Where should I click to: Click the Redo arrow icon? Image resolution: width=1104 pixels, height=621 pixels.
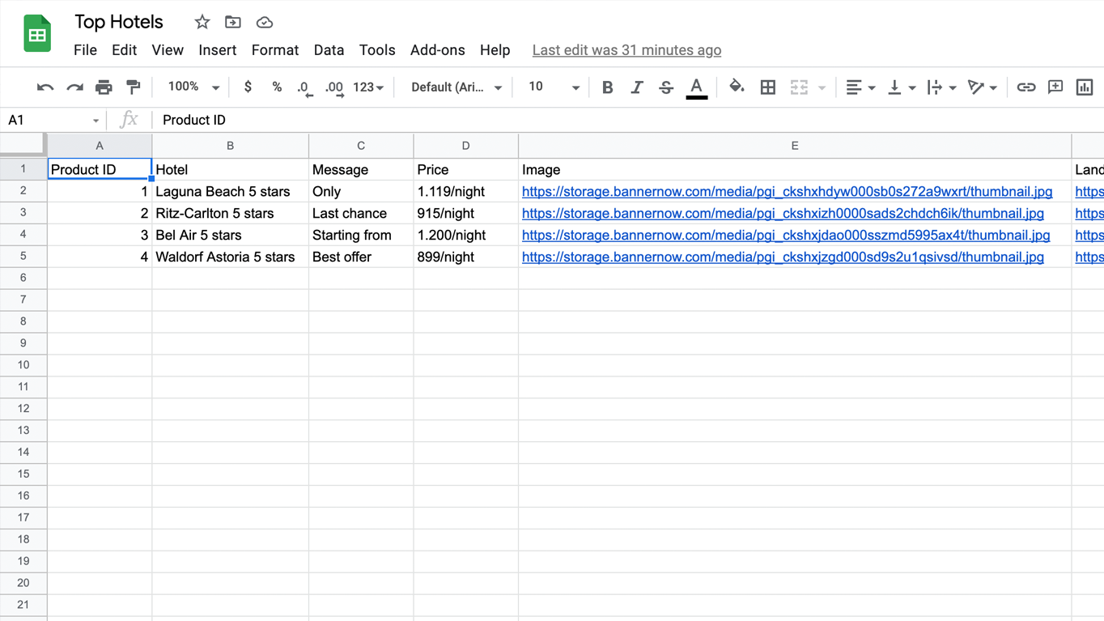coord(74,87)
